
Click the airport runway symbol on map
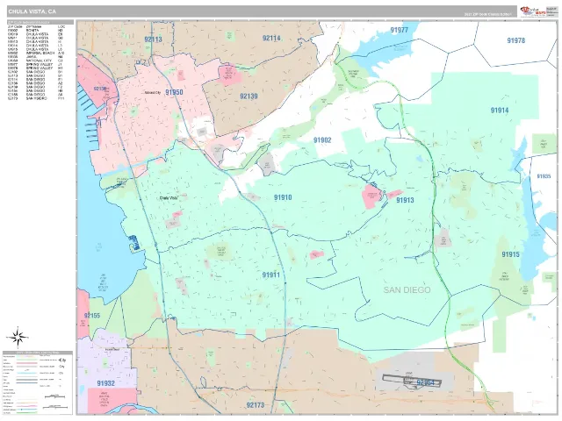412,381
